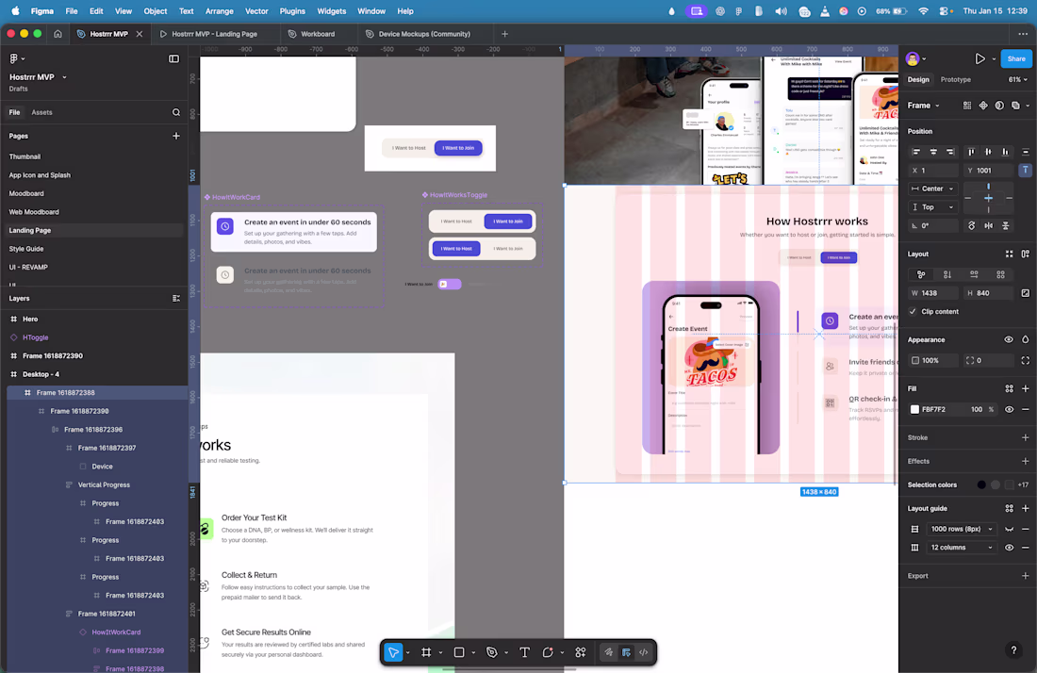Select the Move tool in bottom toolbar

coord(393,652)
